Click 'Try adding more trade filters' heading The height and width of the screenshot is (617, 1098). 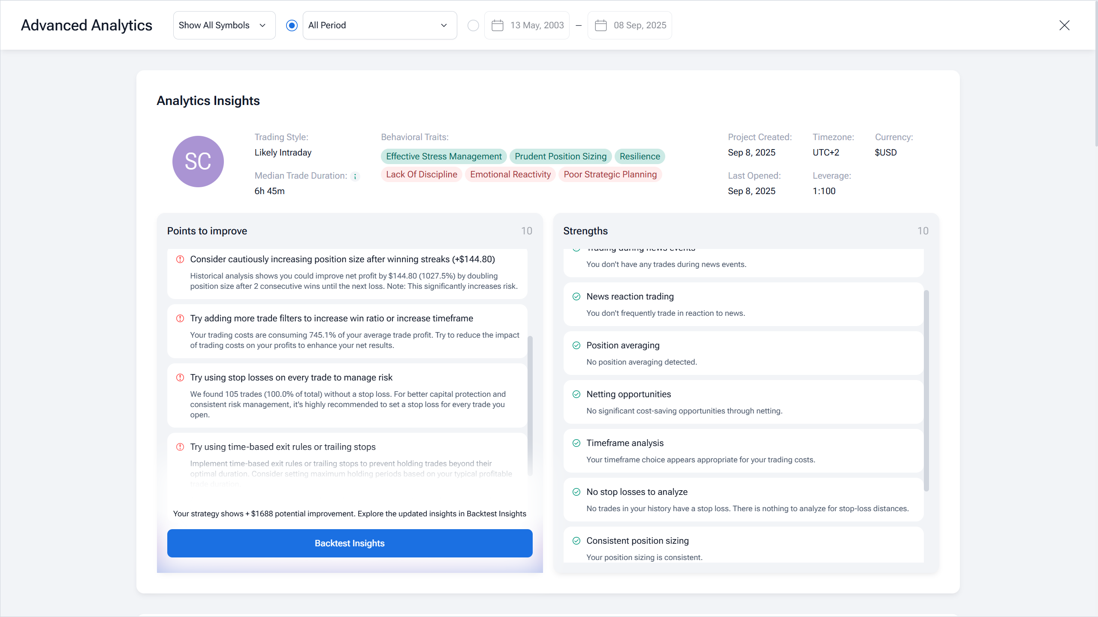click(332, 318)
